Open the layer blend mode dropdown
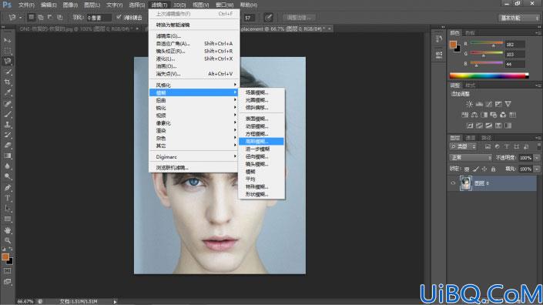This screenshot has width=543, height=305. (x=471, y=158)
